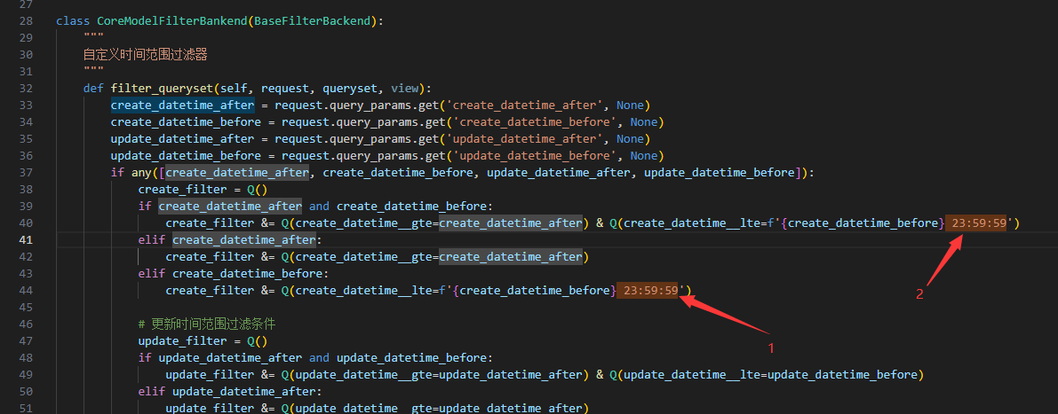Viewport: 1058px width, 414px height.
Task: Click the queryset parameter on line 32
Action: (x=349, y=88)
